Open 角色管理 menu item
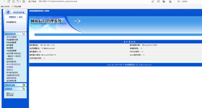Viewport: 202px width, 108px height. click(x=10, y=48)
